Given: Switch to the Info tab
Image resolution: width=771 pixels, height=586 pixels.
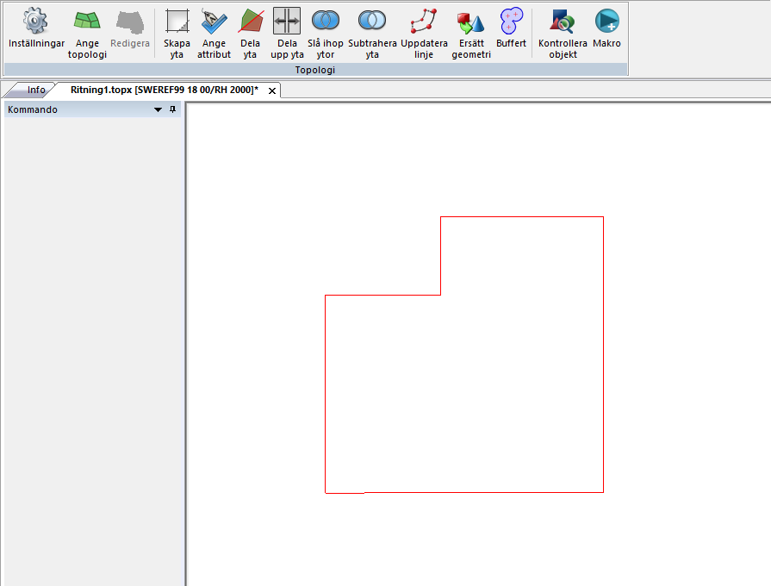Looking at the screenshot, I should [36, 90].
